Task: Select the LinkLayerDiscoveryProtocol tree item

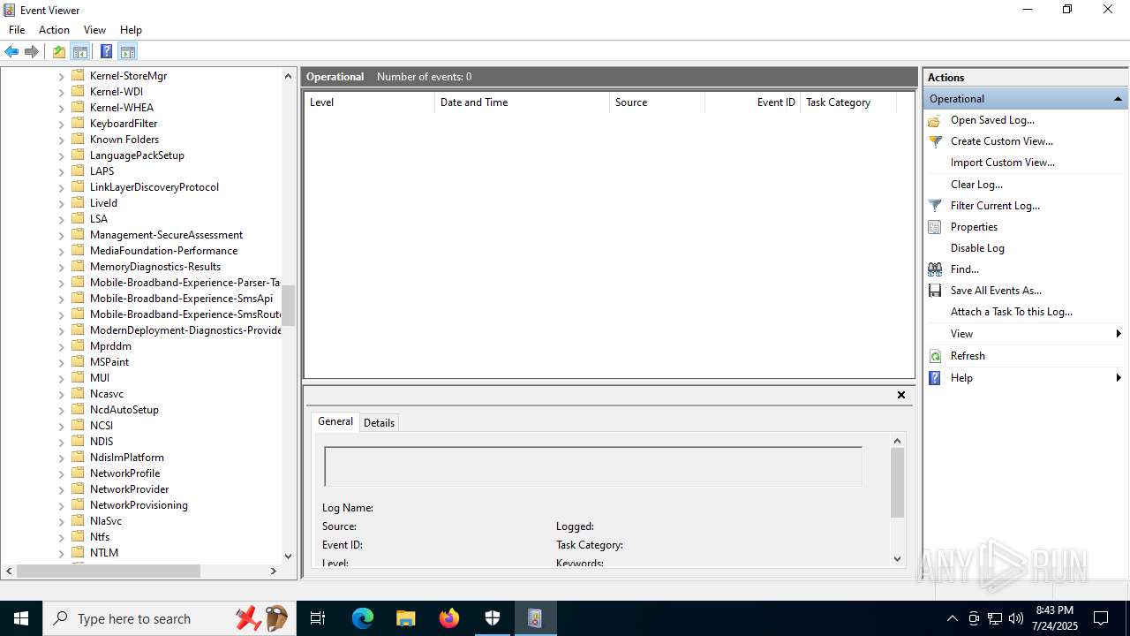Action: tap(154, 187)
